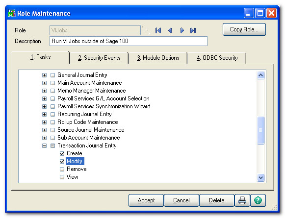
Task: Go to the previous role record
Action: (x=170, y=30)
